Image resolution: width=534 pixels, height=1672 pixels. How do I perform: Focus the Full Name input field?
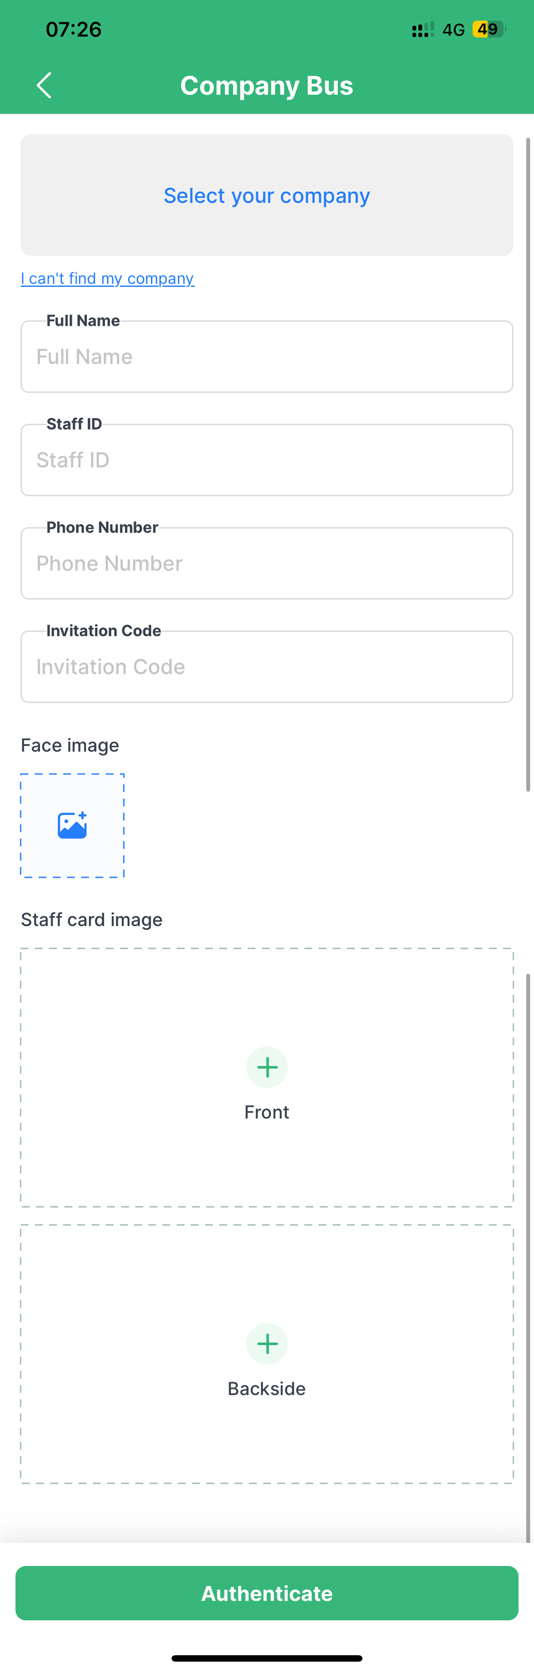tap(267, 357)
